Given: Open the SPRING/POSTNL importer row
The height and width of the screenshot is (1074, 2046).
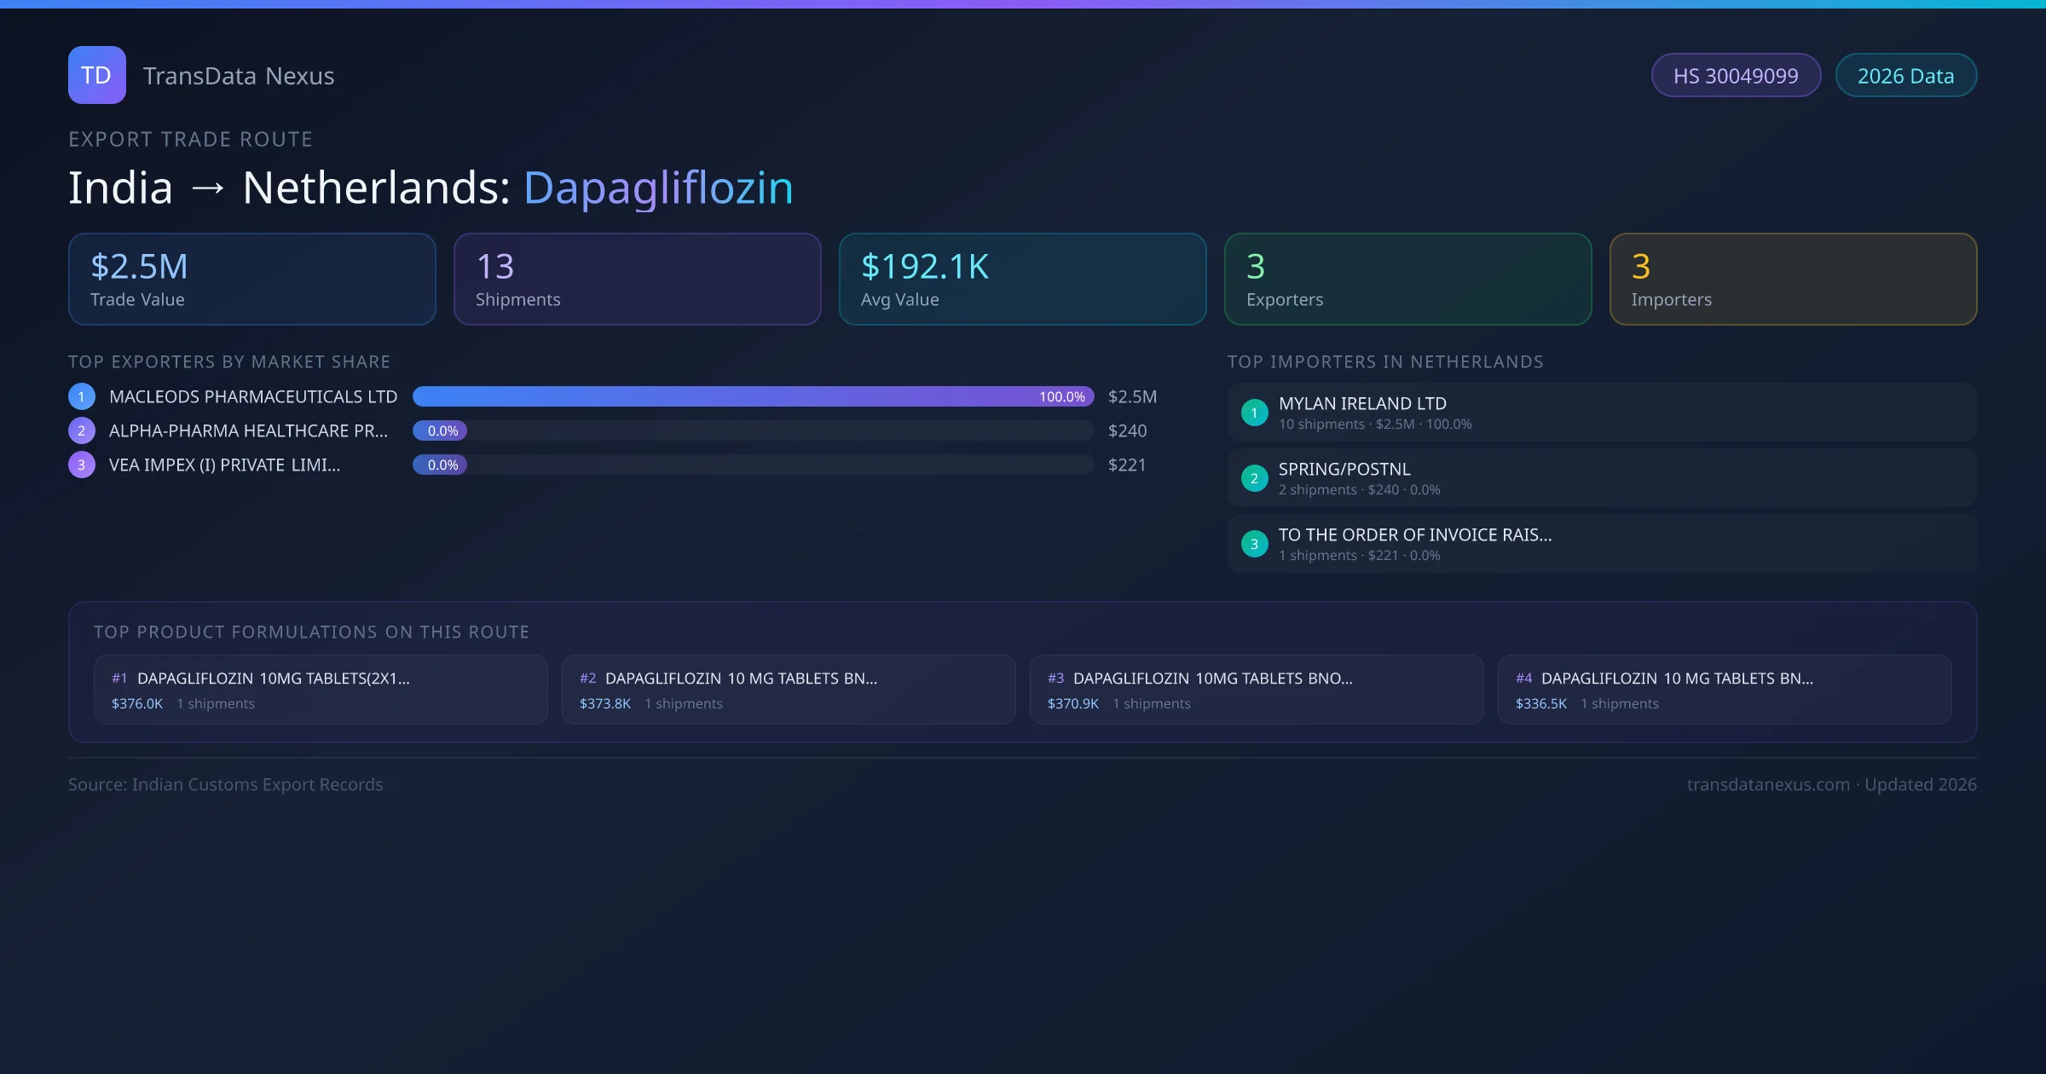Looking at the screenshot, I should 1601,478.
